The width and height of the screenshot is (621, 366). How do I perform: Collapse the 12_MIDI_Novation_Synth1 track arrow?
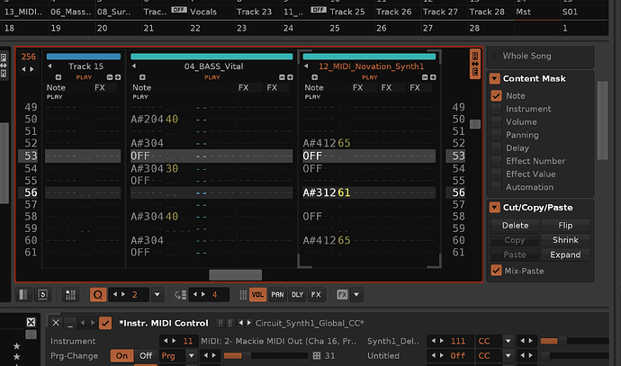click(306, 66)
